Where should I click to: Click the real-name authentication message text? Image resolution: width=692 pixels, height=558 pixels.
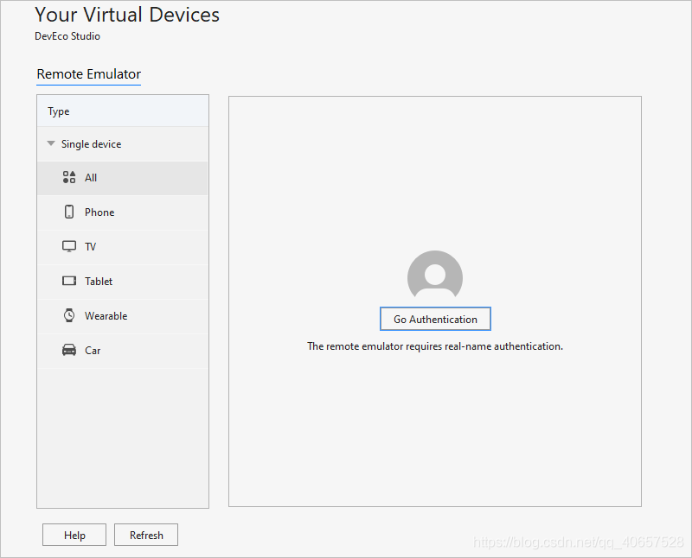tap(435, 346)
